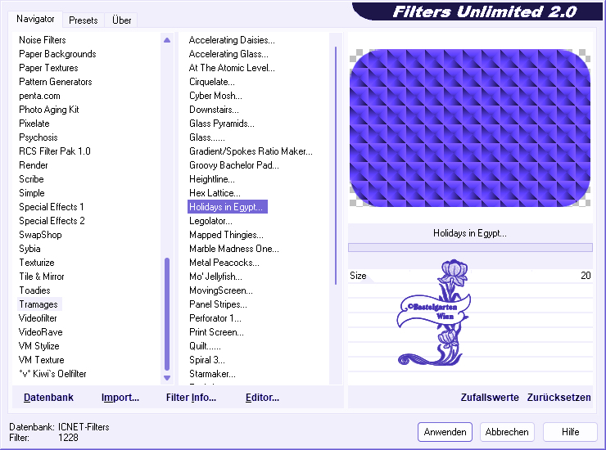Choose At The Atomic Level... filter
This screenshot has height=450, width=606.
232,68
